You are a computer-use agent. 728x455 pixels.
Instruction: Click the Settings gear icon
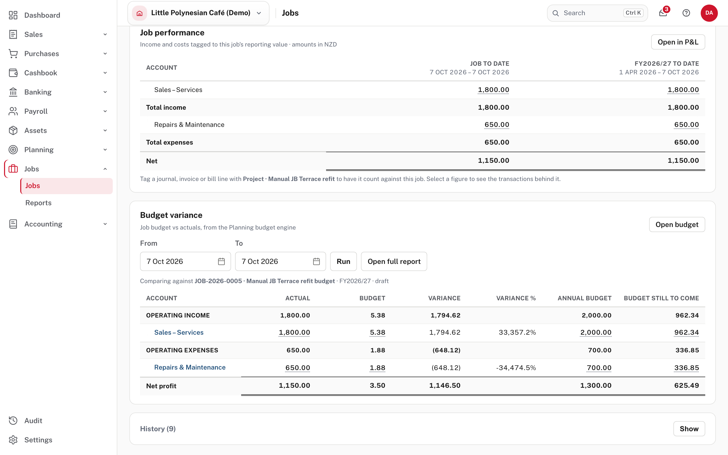coord(13,440)
